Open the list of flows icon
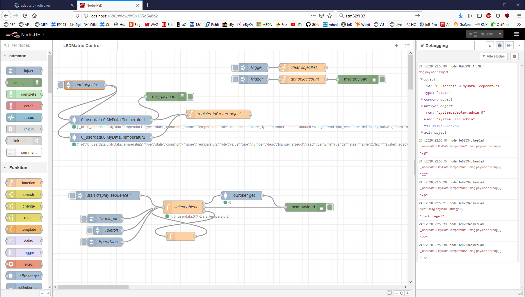Image resolution: width=525 pixels, height=297 pixels. coord(407,46)
